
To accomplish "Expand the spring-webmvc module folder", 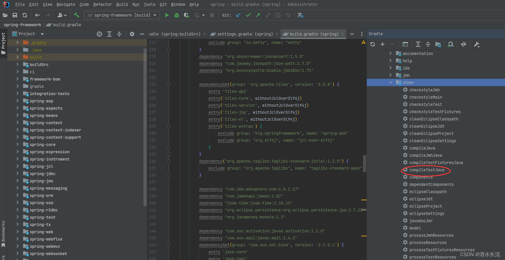I will click(17, 246).
